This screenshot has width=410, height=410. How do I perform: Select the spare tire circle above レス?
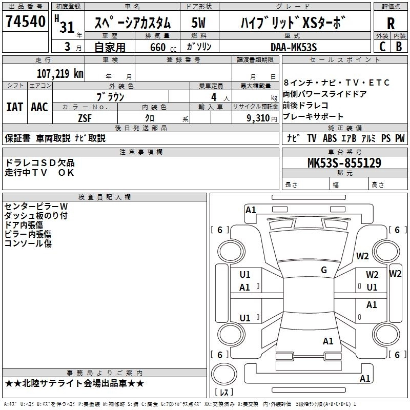pyautogui.click(x=224, y=374)
